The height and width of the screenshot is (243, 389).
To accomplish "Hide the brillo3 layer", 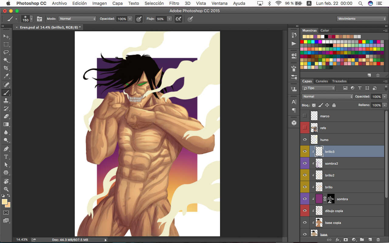I will pyautogui.click(x=305, y=152).
